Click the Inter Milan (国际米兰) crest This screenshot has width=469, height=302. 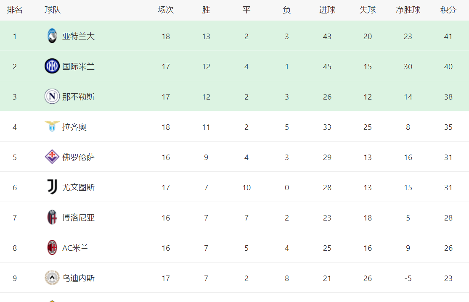click(52, 66)
